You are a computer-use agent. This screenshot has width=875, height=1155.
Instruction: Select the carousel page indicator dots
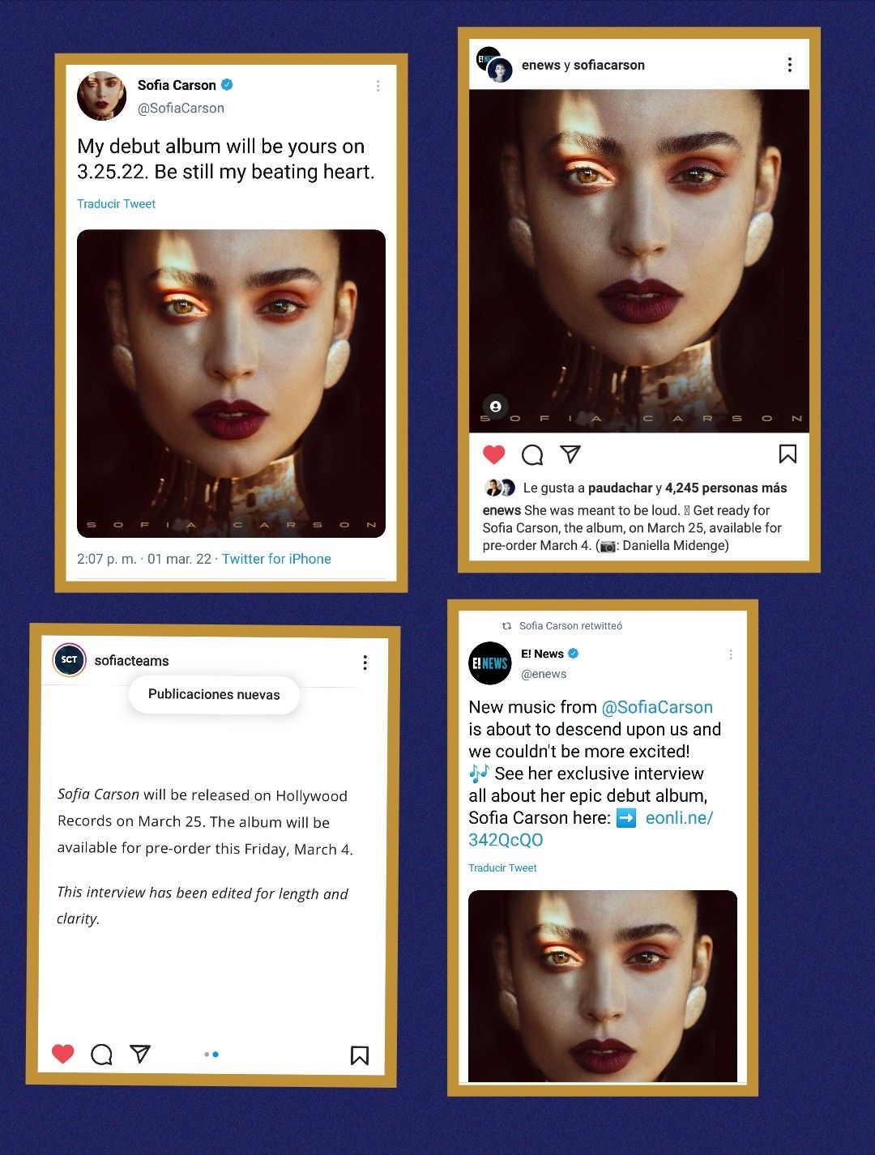pyautogui.click(x=211, y=1054)
